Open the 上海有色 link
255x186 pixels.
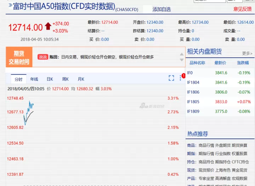(x=223, y=170)
